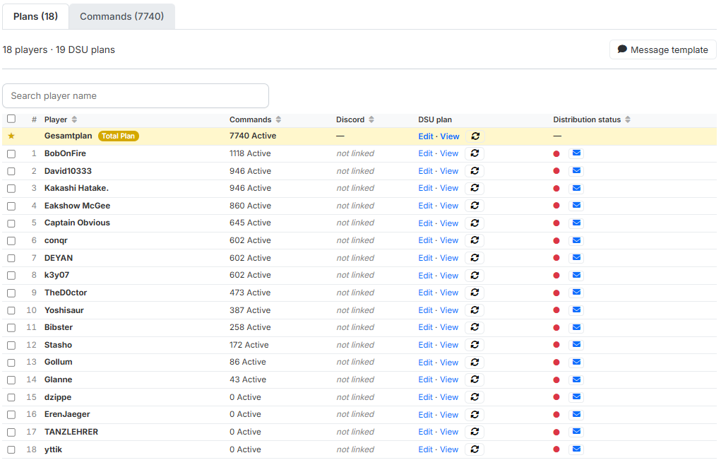721x465 pixels.
Task: Send message to Kakashi Hatake.
Action: point(576,188)
